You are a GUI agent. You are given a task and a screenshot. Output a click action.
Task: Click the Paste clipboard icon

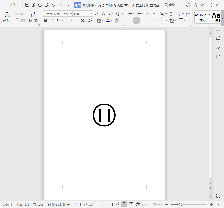(x=7, y=14)
